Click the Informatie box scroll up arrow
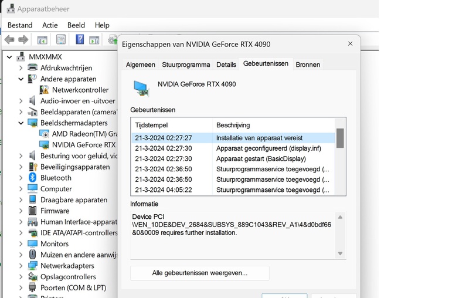 tap(340, 217)
